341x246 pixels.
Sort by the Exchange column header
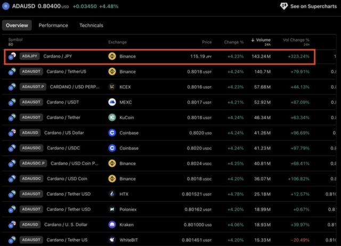117,42
